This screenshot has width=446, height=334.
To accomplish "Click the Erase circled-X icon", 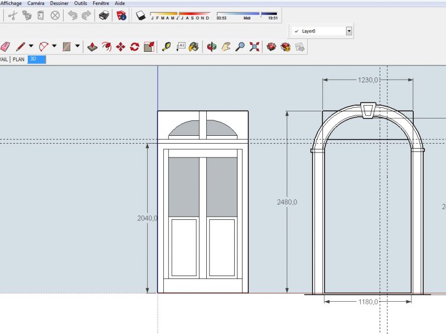I will click(55, 16).
